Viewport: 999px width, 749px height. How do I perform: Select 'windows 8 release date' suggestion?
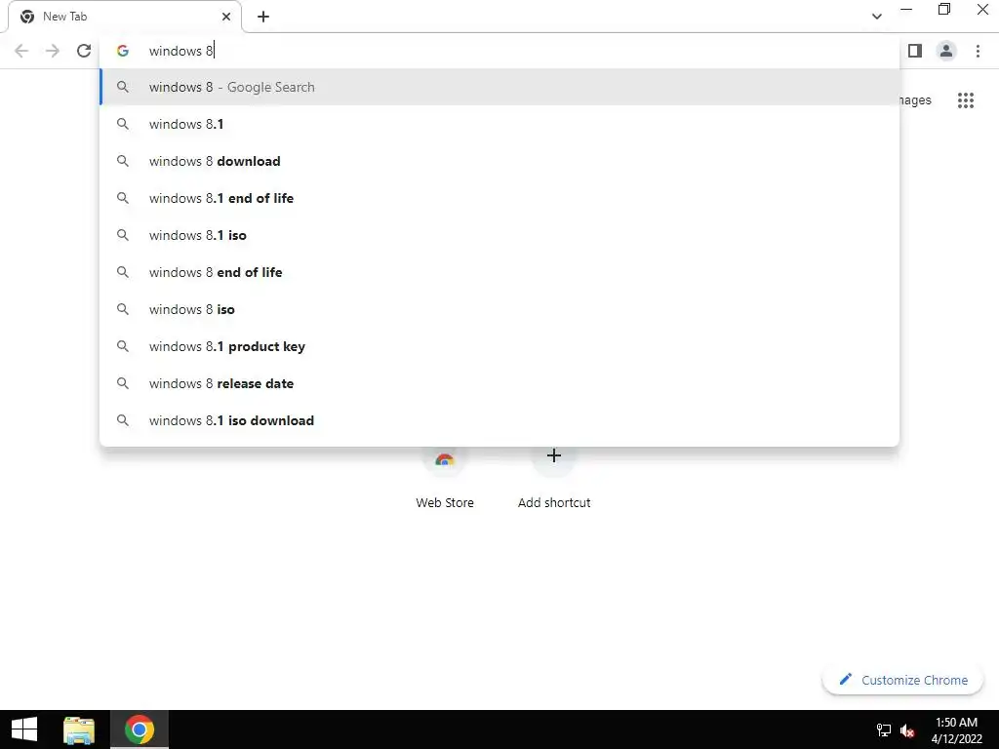pos(499,383)
